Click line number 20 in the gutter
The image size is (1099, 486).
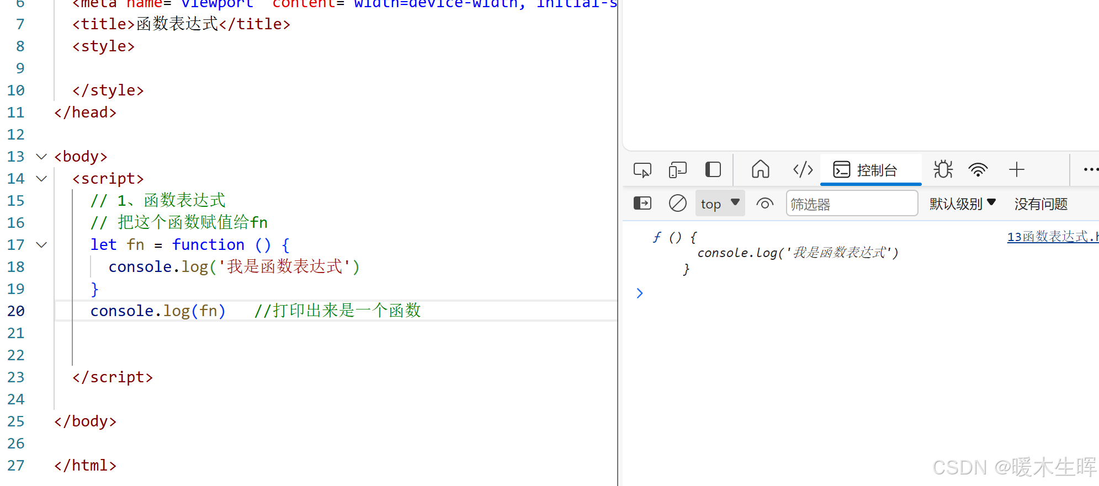16,311
